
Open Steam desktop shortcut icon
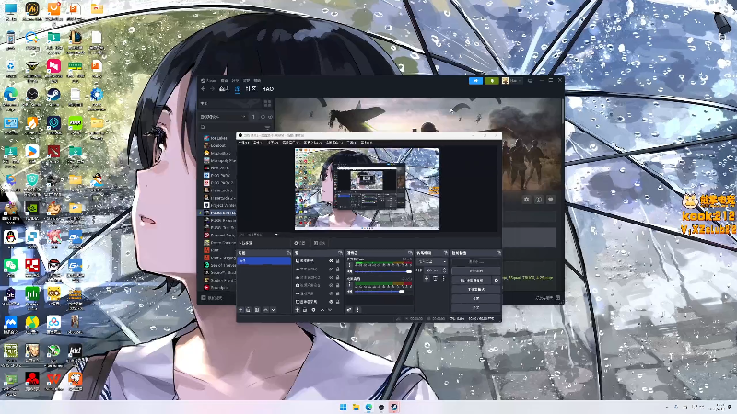coord(53,98)
